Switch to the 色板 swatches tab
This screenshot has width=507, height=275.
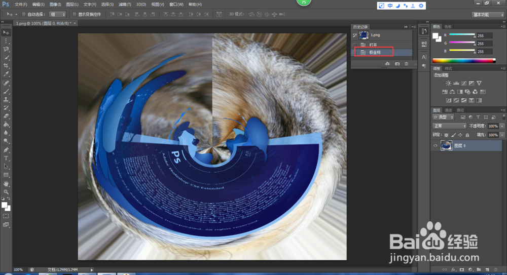448,26
